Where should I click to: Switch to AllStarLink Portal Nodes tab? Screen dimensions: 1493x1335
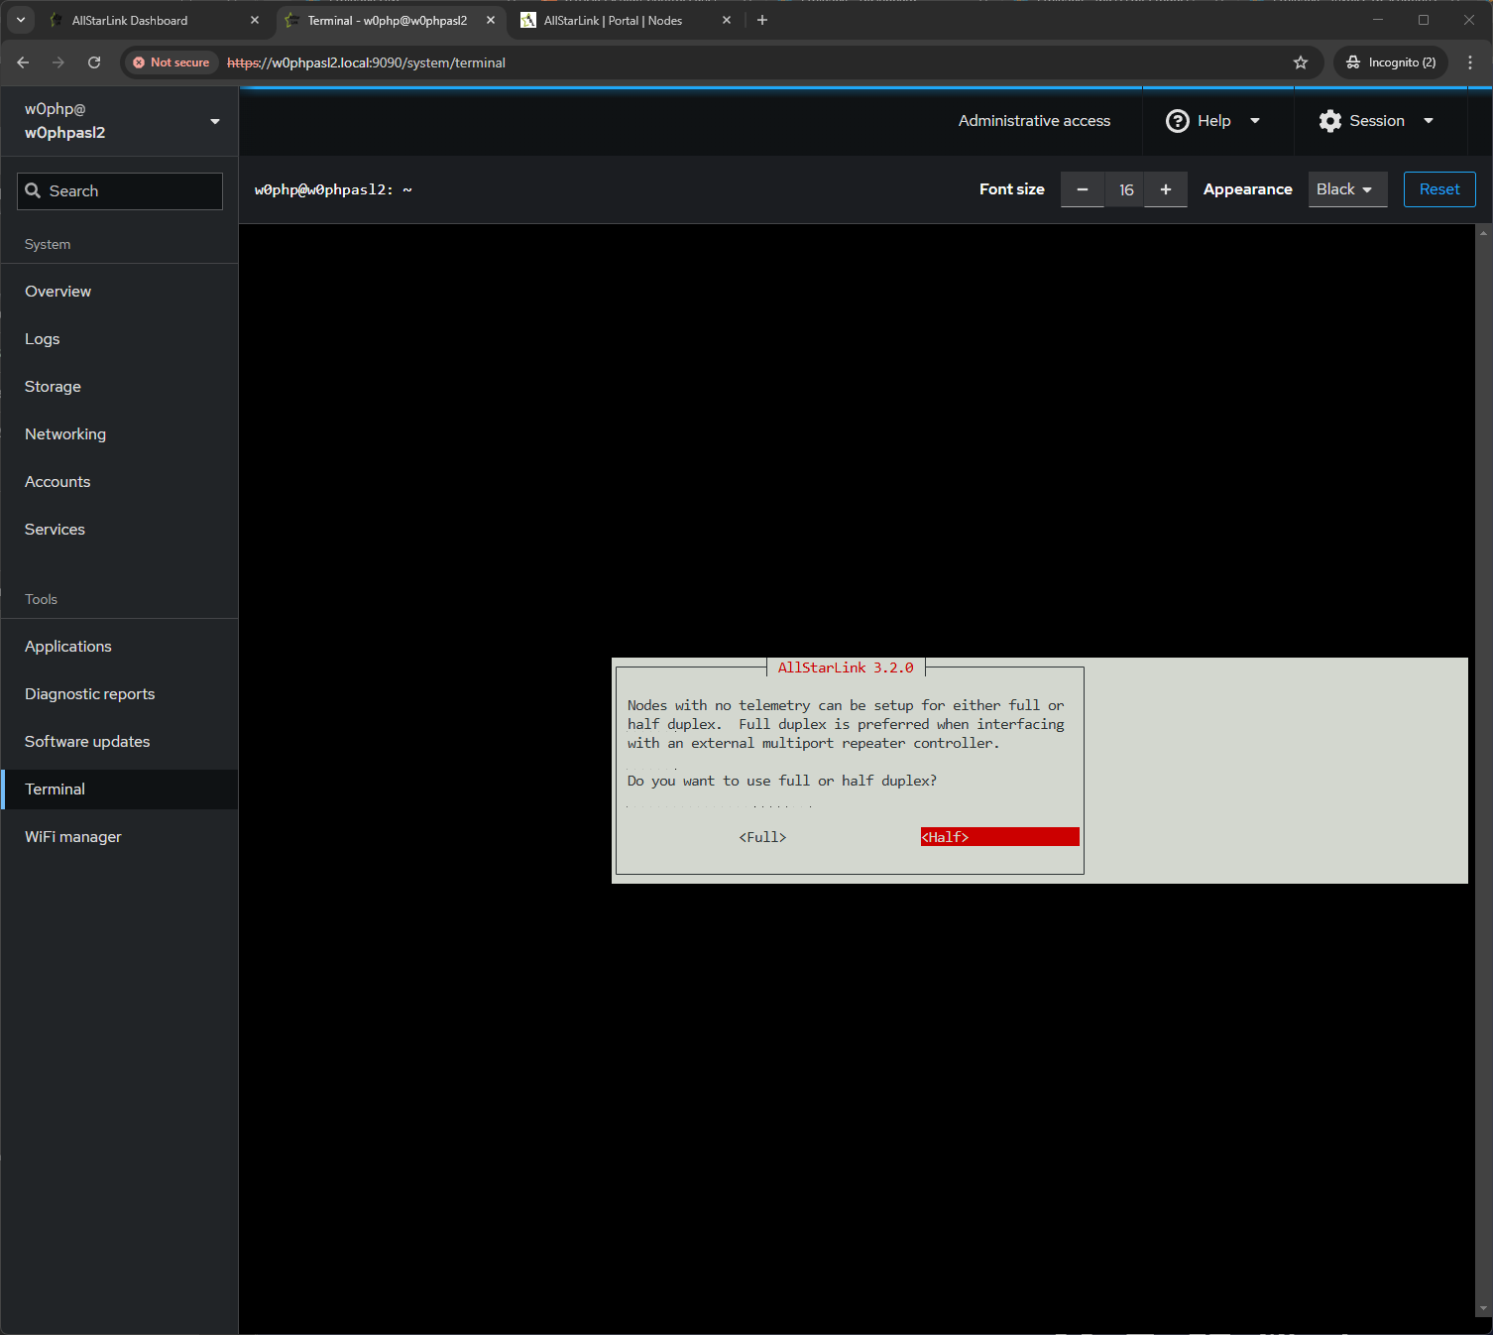(x=613, y=20)
